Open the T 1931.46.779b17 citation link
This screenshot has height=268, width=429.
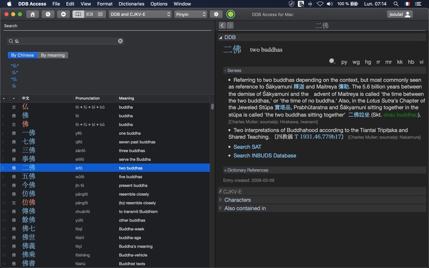pyautogui.click(x=318, y=137)
